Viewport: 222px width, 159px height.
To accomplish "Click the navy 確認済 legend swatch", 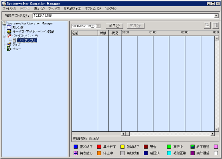I will 146,153.
